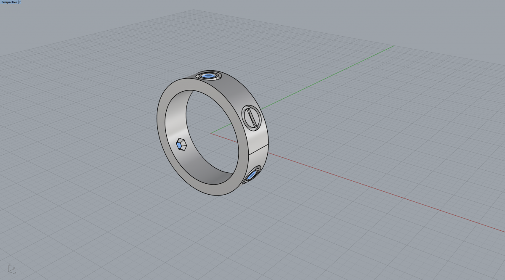Click the slot groove in the screw head
This screenshot has width=505, height=280.
pyautogui.click(x=251, y=117)
